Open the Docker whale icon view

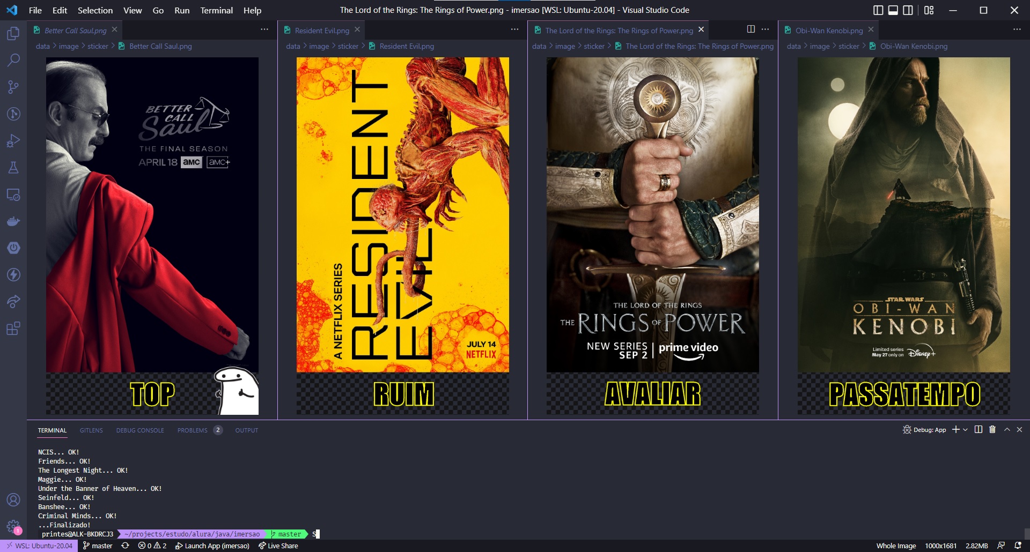tap(13, 221)
